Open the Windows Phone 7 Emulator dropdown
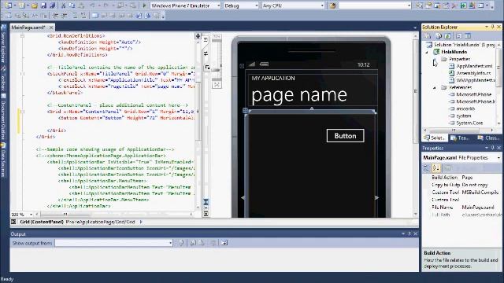This screenshot has height=283, width=504. coord(219,6)
